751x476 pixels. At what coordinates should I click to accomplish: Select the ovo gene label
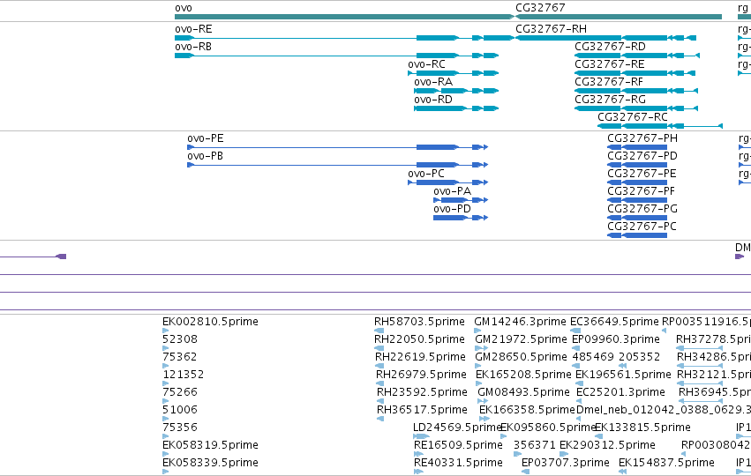click(x=184, y=8)
